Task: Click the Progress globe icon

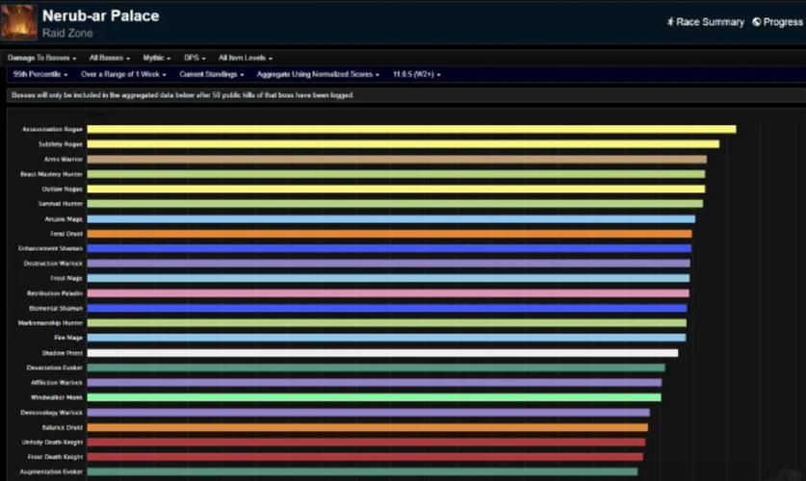Action: [757, 21]
